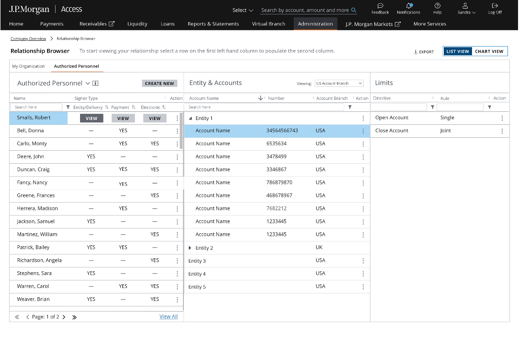519x349 pixels.
Task: Open the US Account Branch dropdown
Action: (339, 84)
